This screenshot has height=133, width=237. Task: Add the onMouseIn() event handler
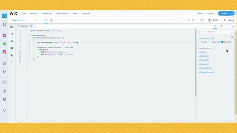[204, 60]
